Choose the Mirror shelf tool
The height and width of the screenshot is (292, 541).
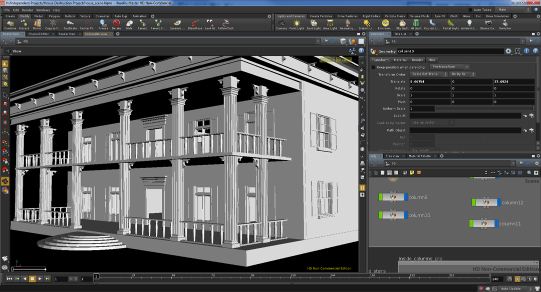[x=37, y=24]
